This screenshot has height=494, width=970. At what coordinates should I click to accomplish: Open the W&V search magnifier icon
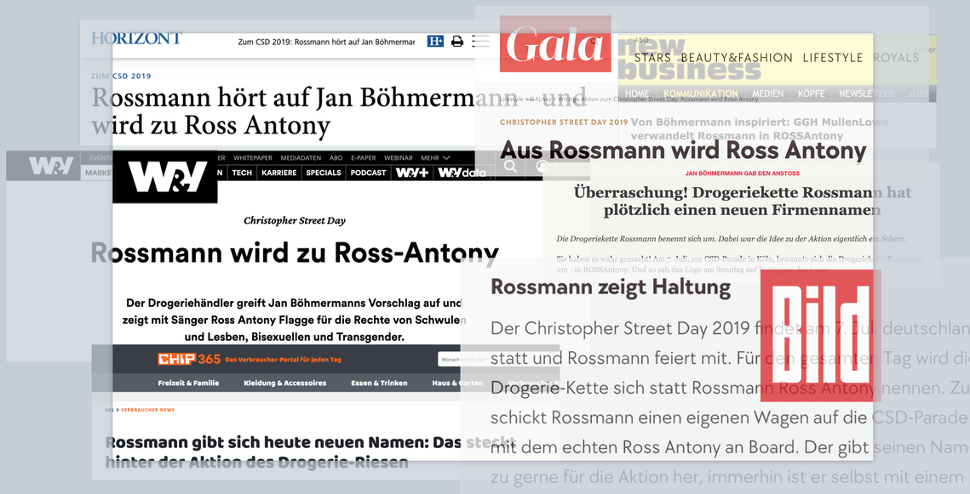(x=510, y=166)
